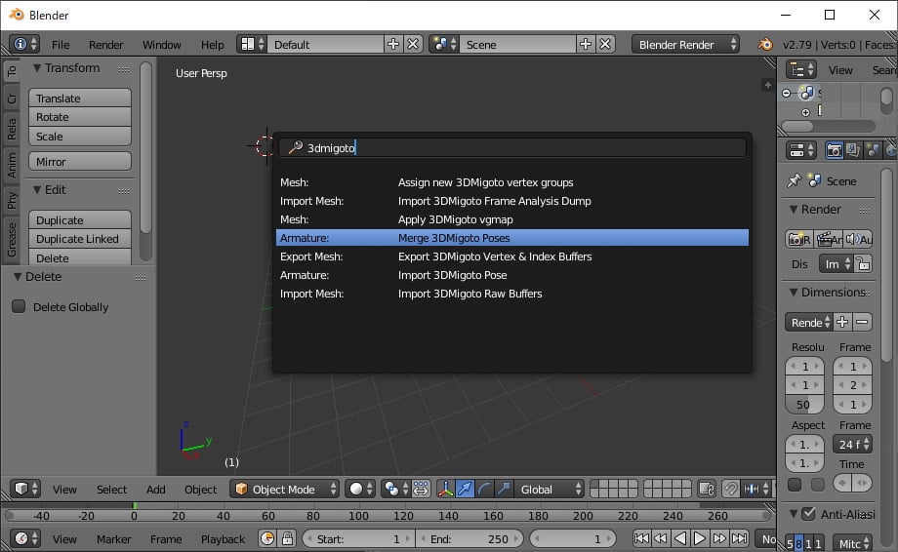Open the 3D View editor type selector
Image resolution: width=898 pixels, height=552 pixels.
tap(25, 489)
